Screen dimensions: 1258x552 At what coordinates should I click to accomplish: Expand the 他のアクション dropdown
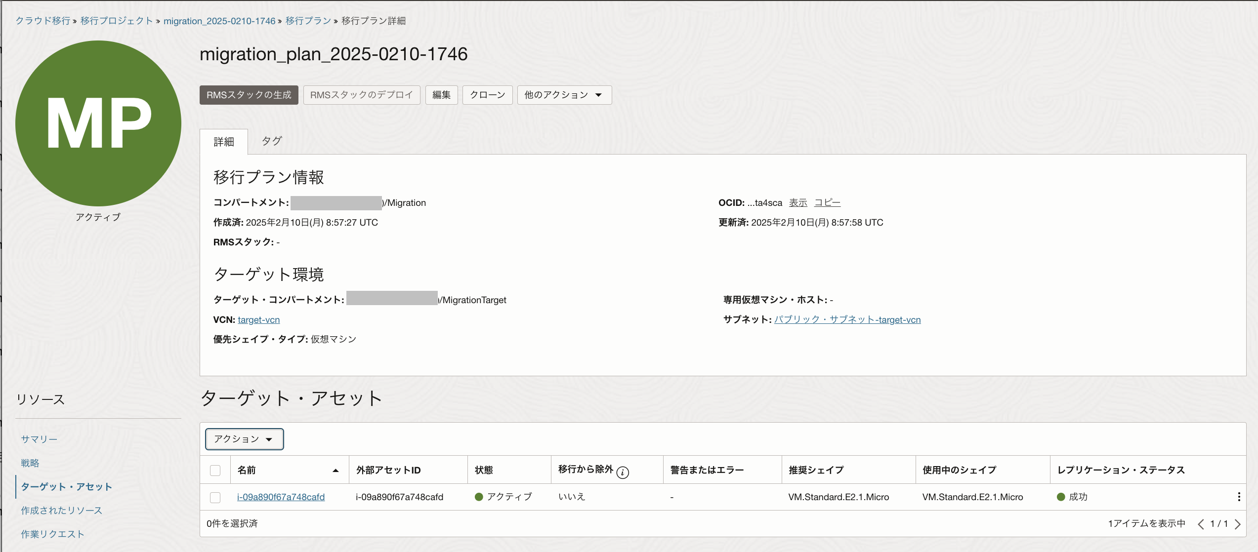pyautogui.click(x=564, y=95)
